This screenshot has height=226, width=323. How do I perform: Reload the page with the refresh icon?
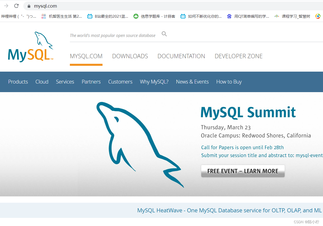16,6
